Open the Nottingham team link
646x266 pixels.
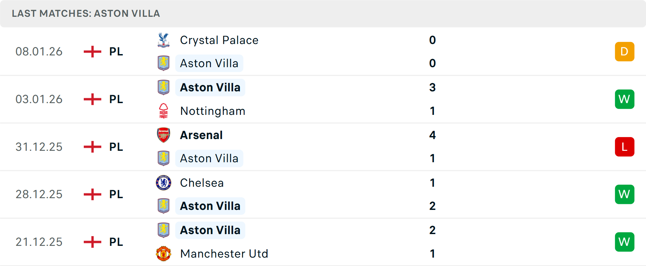point(213,111)
